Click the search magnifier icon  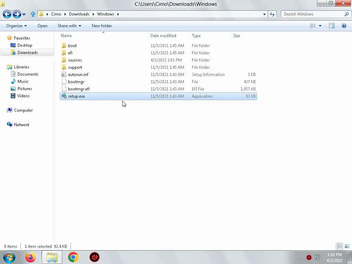pyautogui.click(x=346, y=14)
